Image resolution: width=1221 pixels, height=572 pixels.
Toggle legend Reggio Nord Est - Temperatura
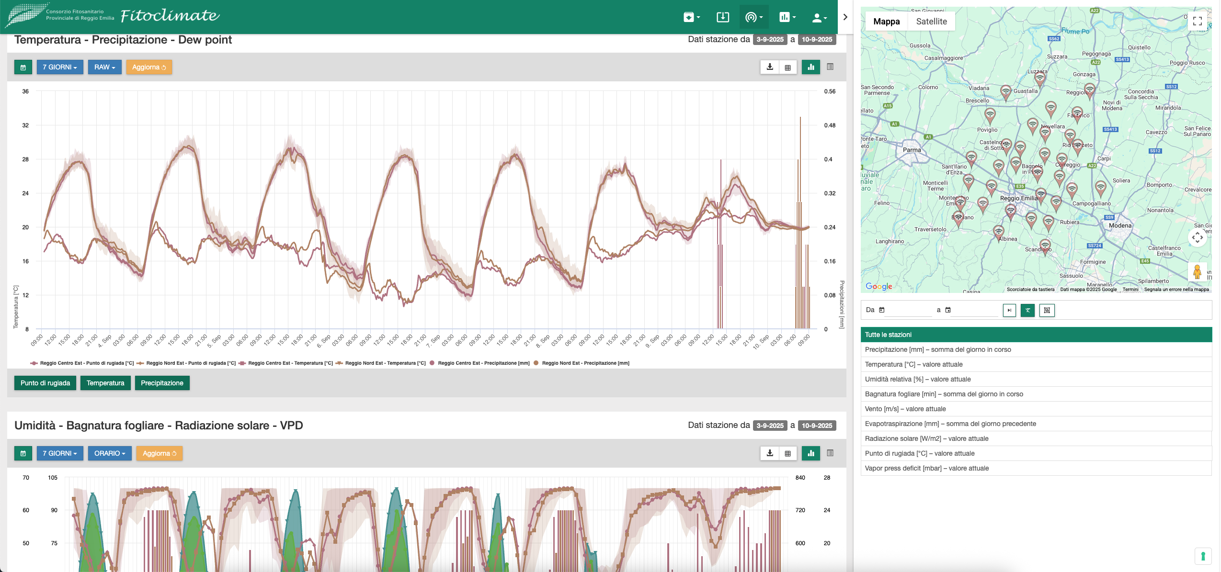click(381, 363)
